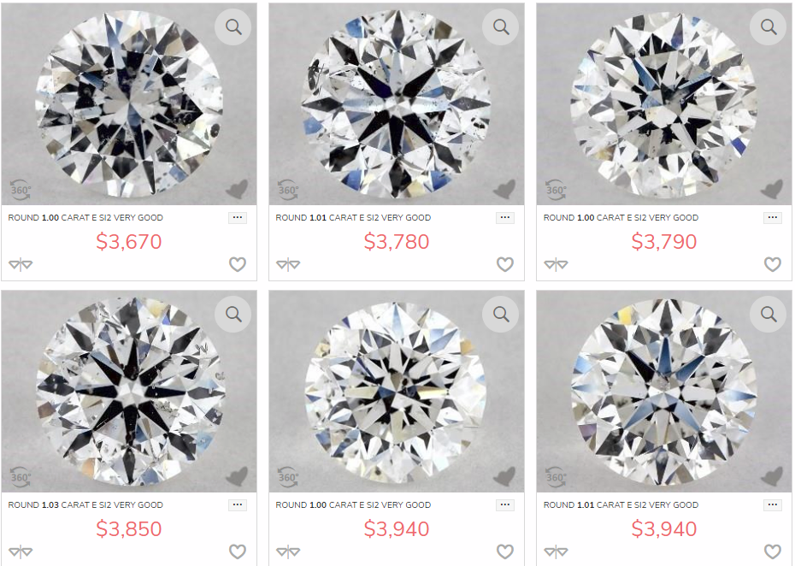Select the $3,790 price text
Screen dimensions: 795x566
664,242
